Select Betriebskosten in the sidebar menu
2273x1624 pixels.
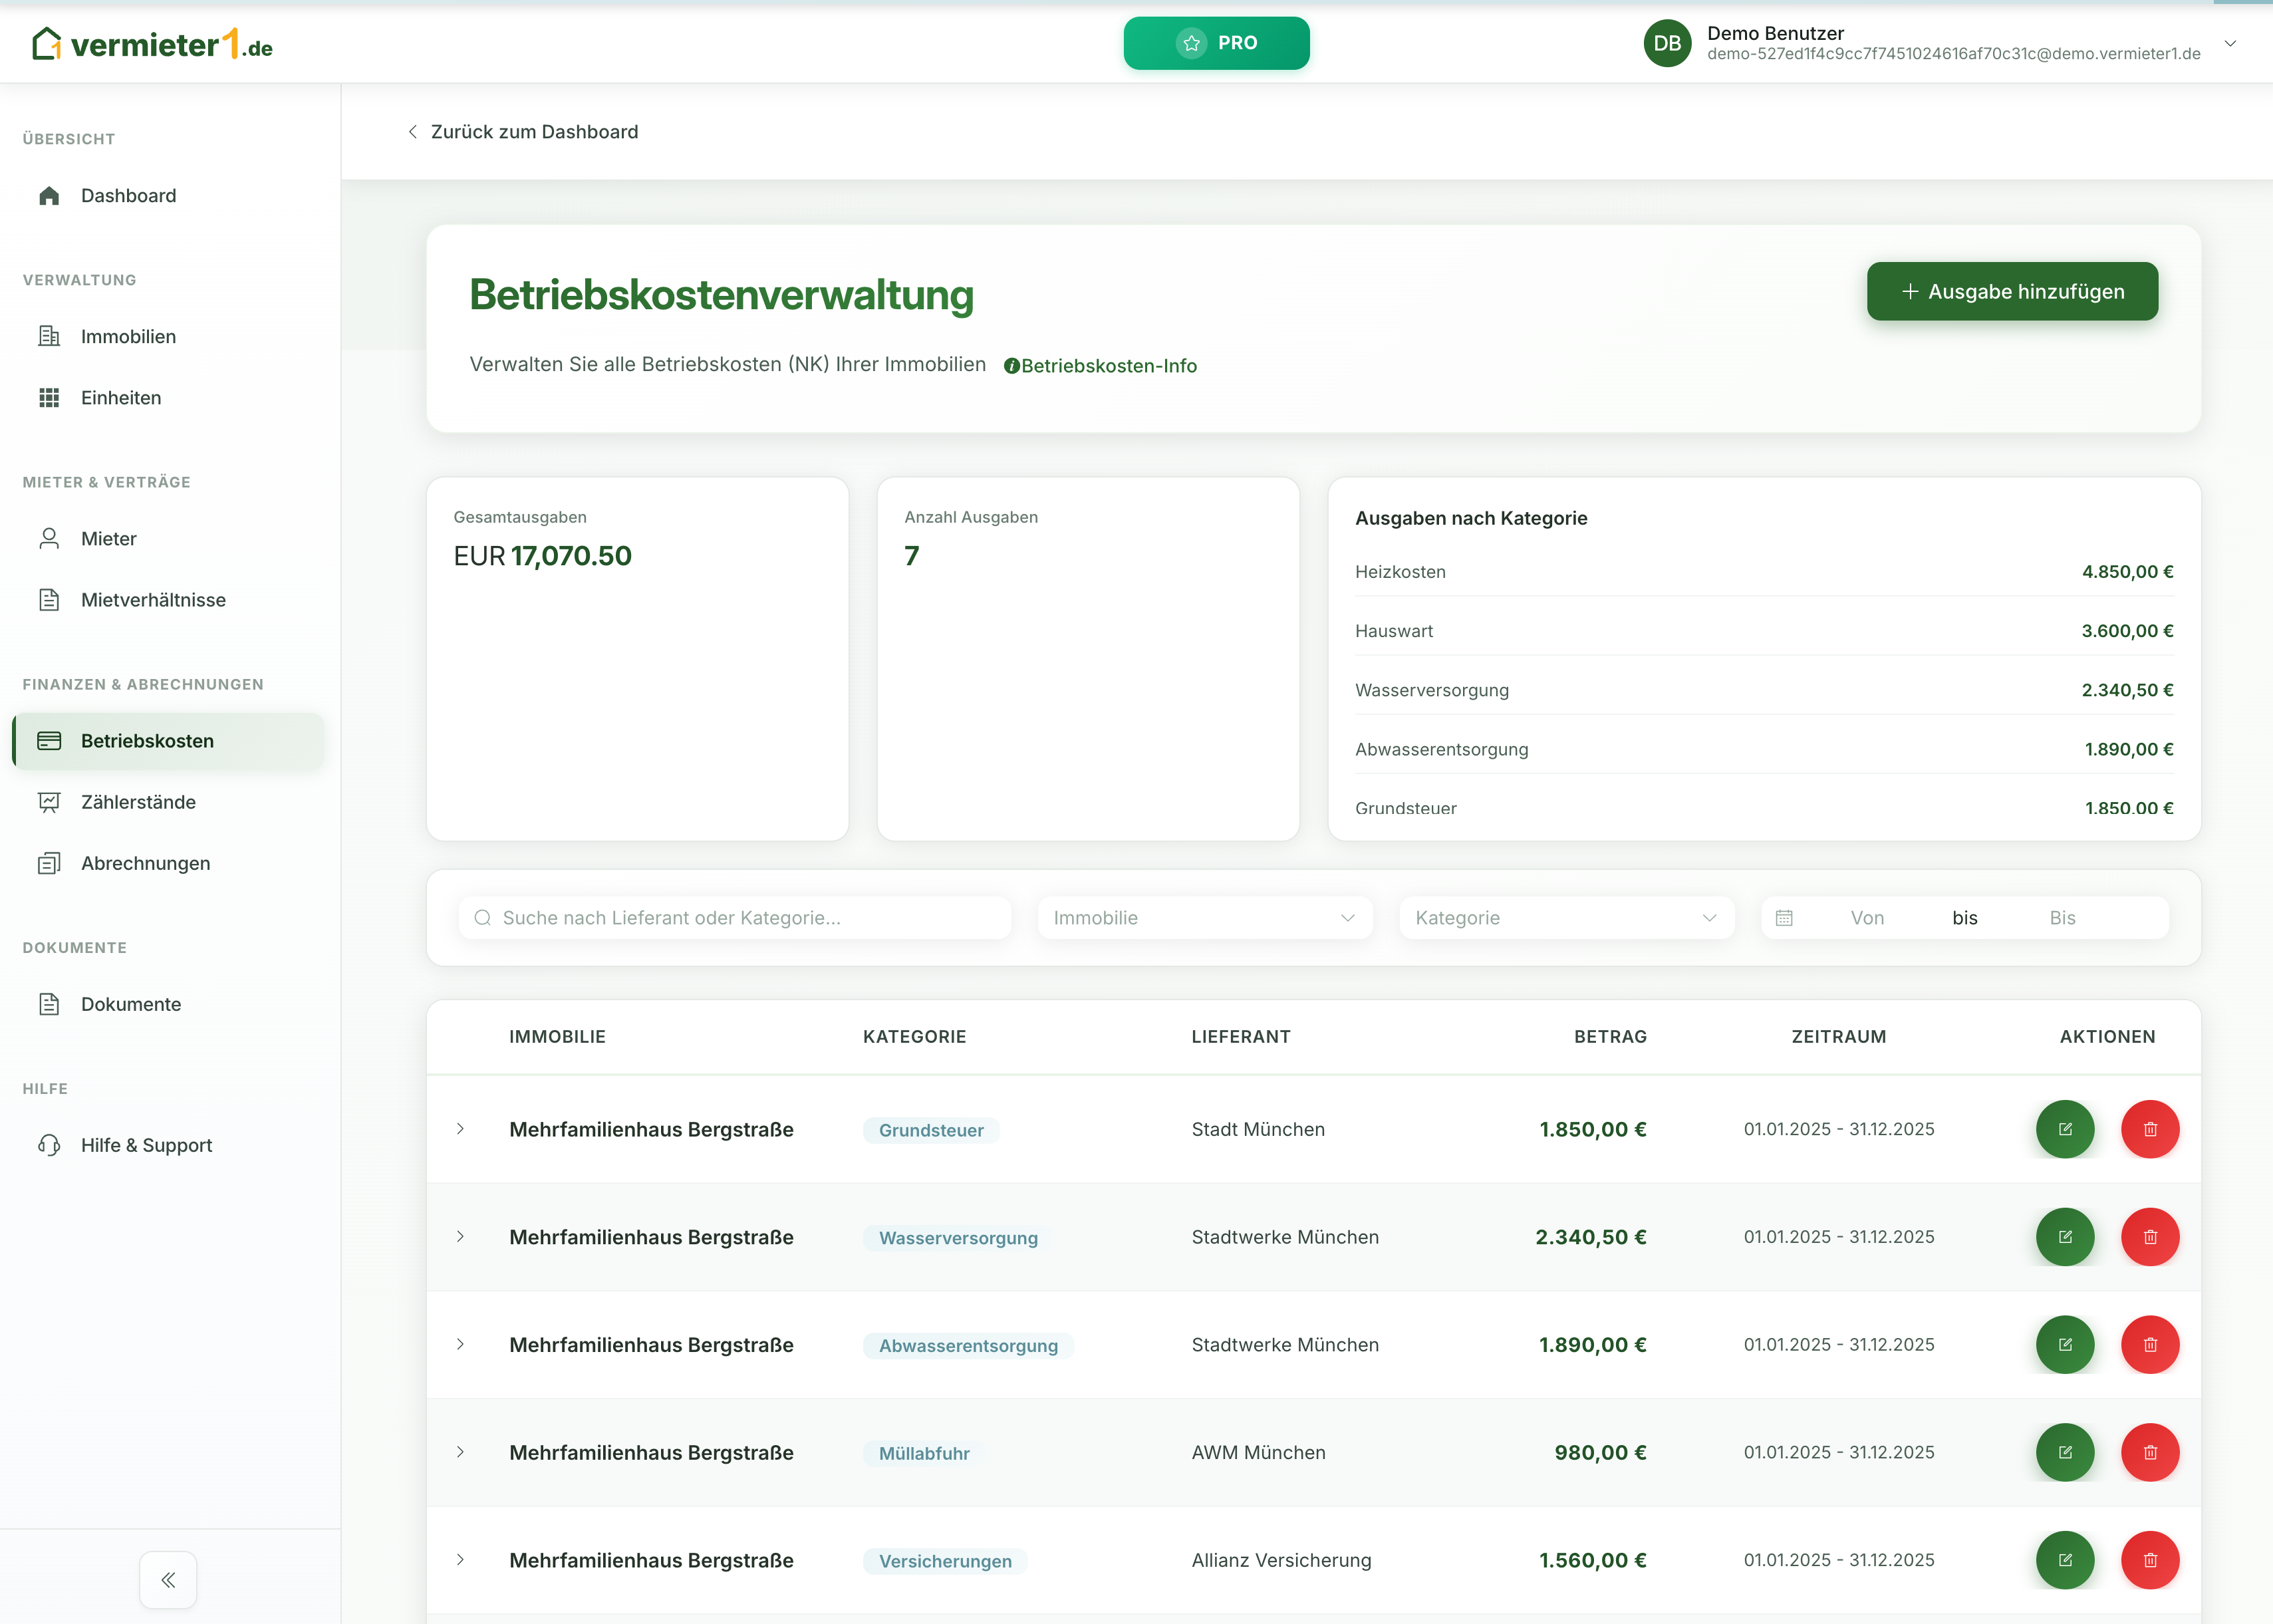(147, 740)
